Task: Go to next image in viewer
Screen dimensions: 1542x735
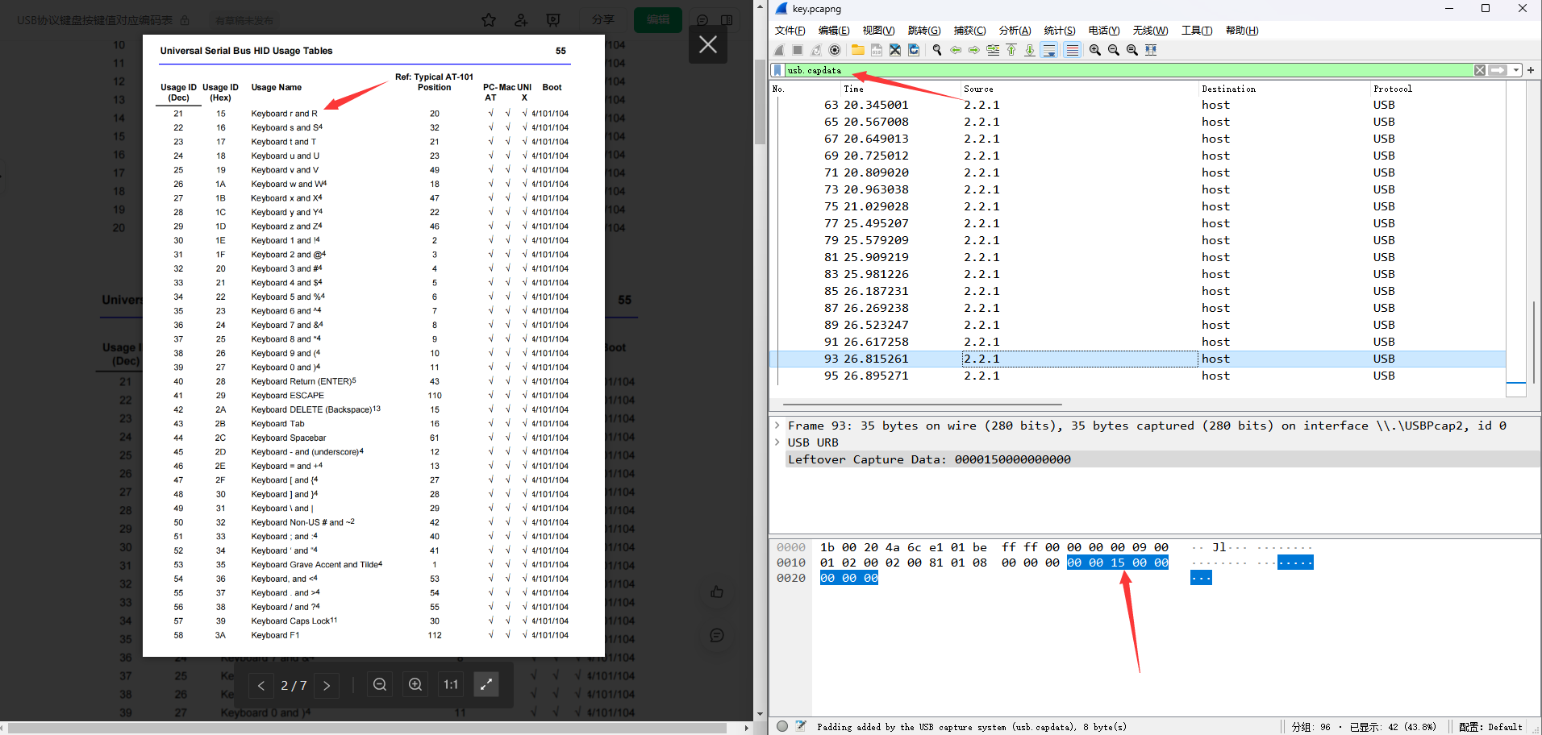Action: pos(327,685)
